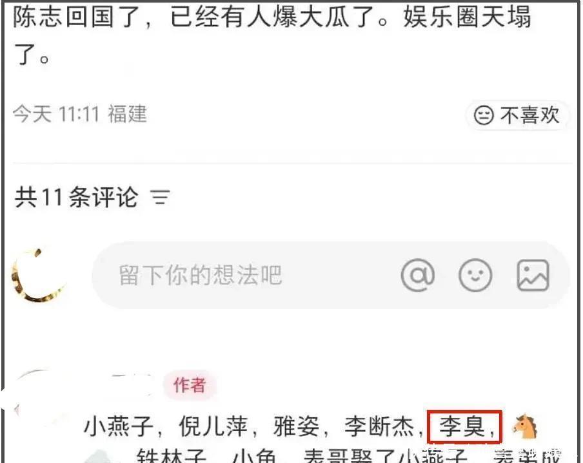Click 倪儿萍 in the author comment
The width and height of the screenshot is (583, 463).
pyautogui.click(x=213, y=426)
